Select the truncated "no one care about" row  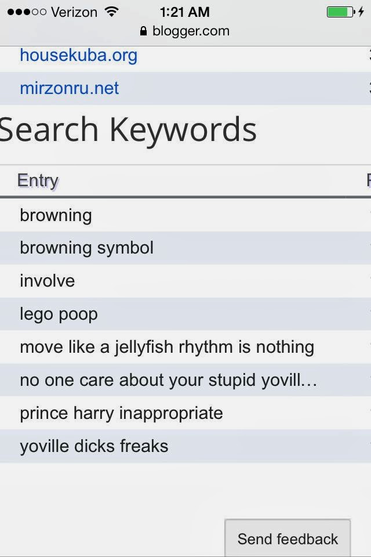coord(168,380)
